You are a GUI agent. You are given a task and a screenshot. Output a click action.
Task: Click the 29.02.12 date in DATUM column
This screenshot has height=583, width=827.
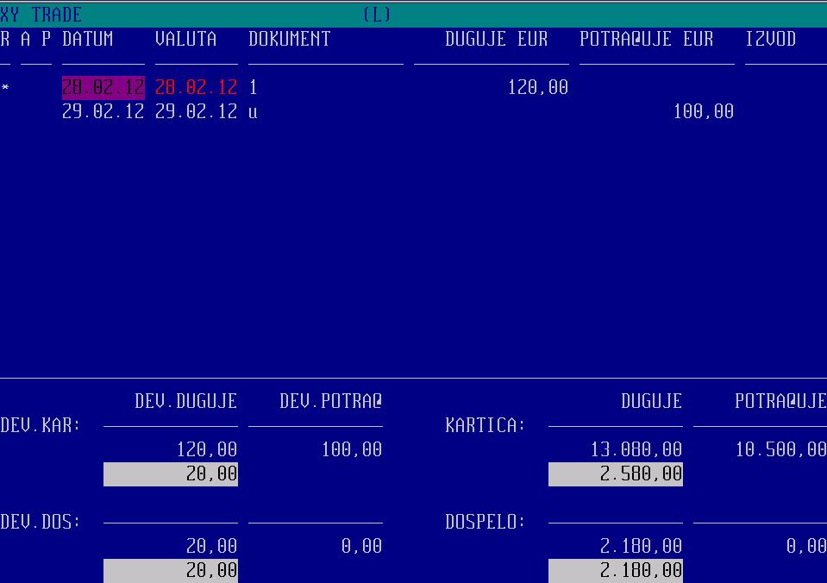coord(103,112)
